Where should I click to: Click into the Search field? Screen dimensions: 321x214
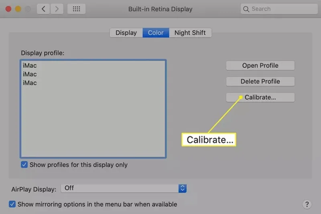pyautogui.click(x=279, y=9)
